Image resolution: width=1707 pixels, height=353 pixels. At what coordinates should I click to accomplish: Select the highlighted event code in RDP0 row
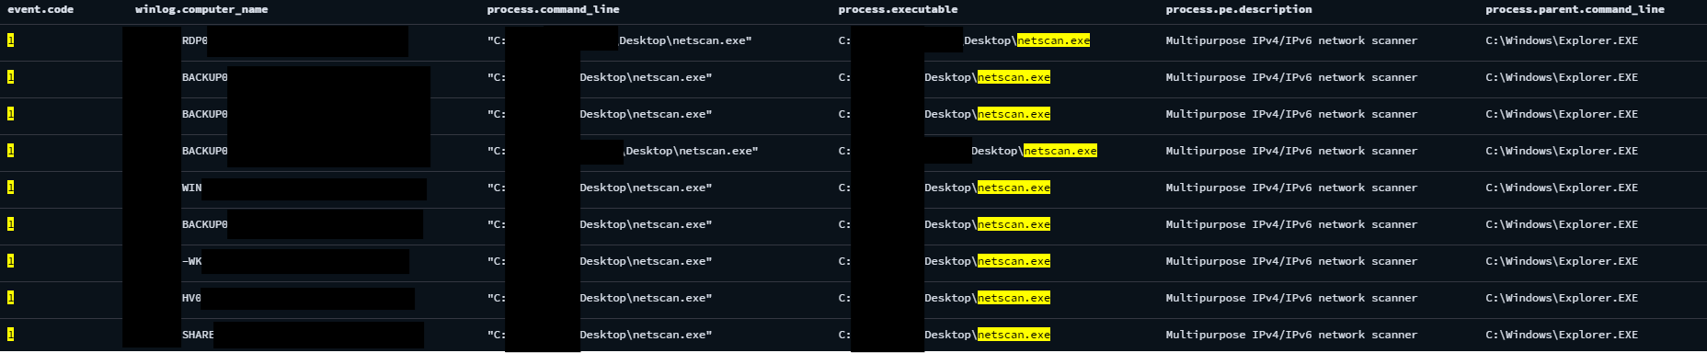click(10, 40)
